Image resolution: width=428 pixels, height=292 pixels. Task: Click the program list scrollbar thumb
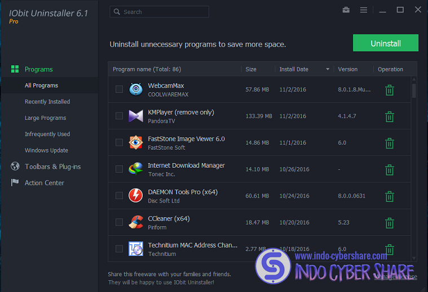414,91
